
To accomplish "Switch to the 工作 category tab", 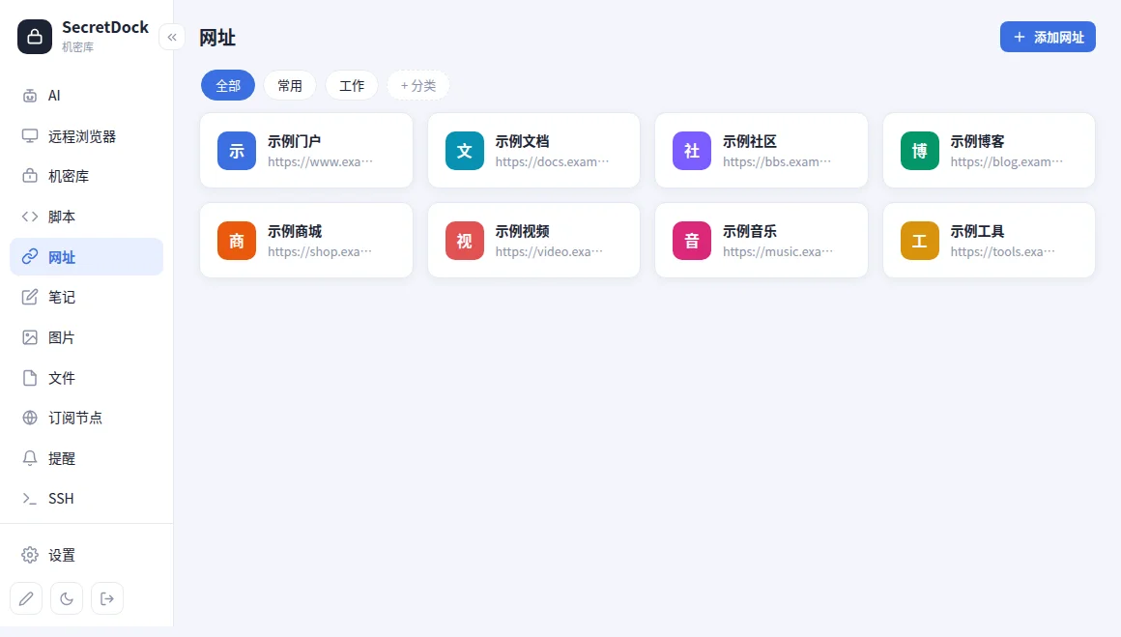I will pyautogui.click(x=352, y=85).
